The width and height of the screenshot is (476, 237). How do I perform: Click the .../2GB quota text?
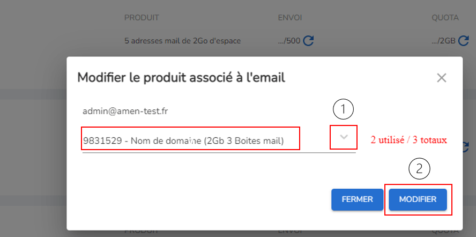click(444, 41)
